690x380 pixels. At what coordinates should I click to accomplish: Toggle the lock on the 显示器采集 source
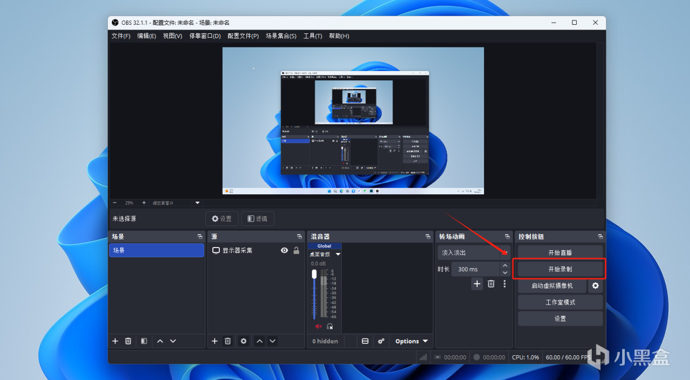point(296,250)
